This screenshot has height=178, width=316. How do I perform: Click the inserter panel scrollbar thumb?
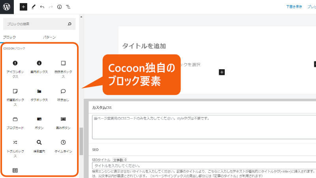81,141
